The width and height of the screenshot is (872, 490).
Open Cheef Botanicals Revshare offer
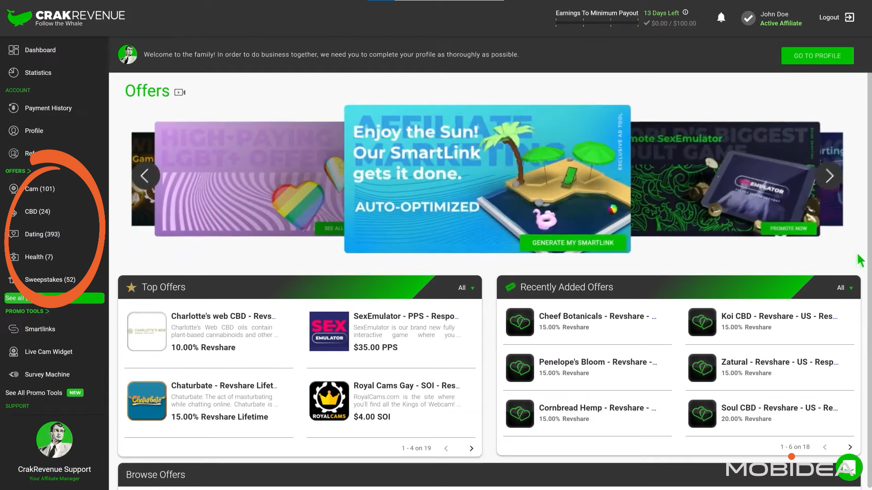pos(597,316)
